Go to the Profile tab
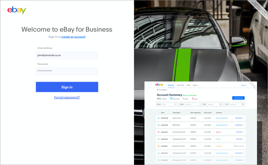Screen dimensions: 268x165 [188, 85]
